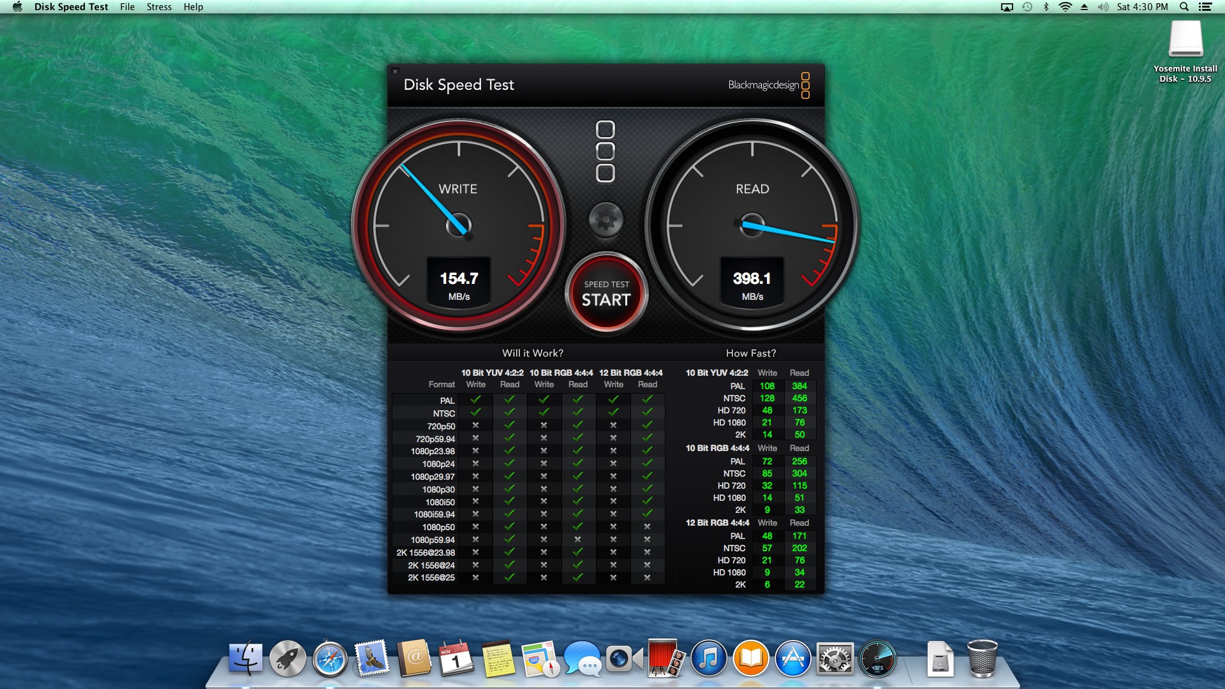The image size is (1225, 689).
Task: Click the READ gauge dial
Action: point(752,225)
